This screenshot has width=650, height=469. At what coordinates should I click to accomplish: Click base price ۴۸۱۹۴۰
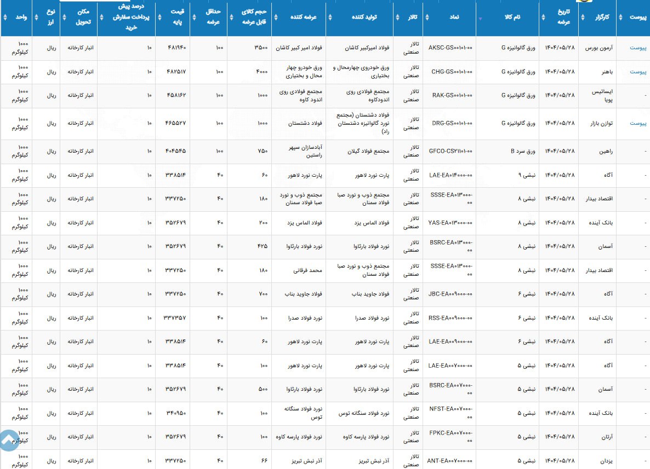click(x=176, y=48)
